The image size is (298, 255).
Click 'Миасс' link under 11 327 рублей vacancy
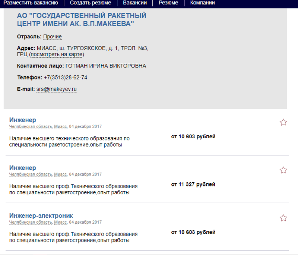coord(60,174)
